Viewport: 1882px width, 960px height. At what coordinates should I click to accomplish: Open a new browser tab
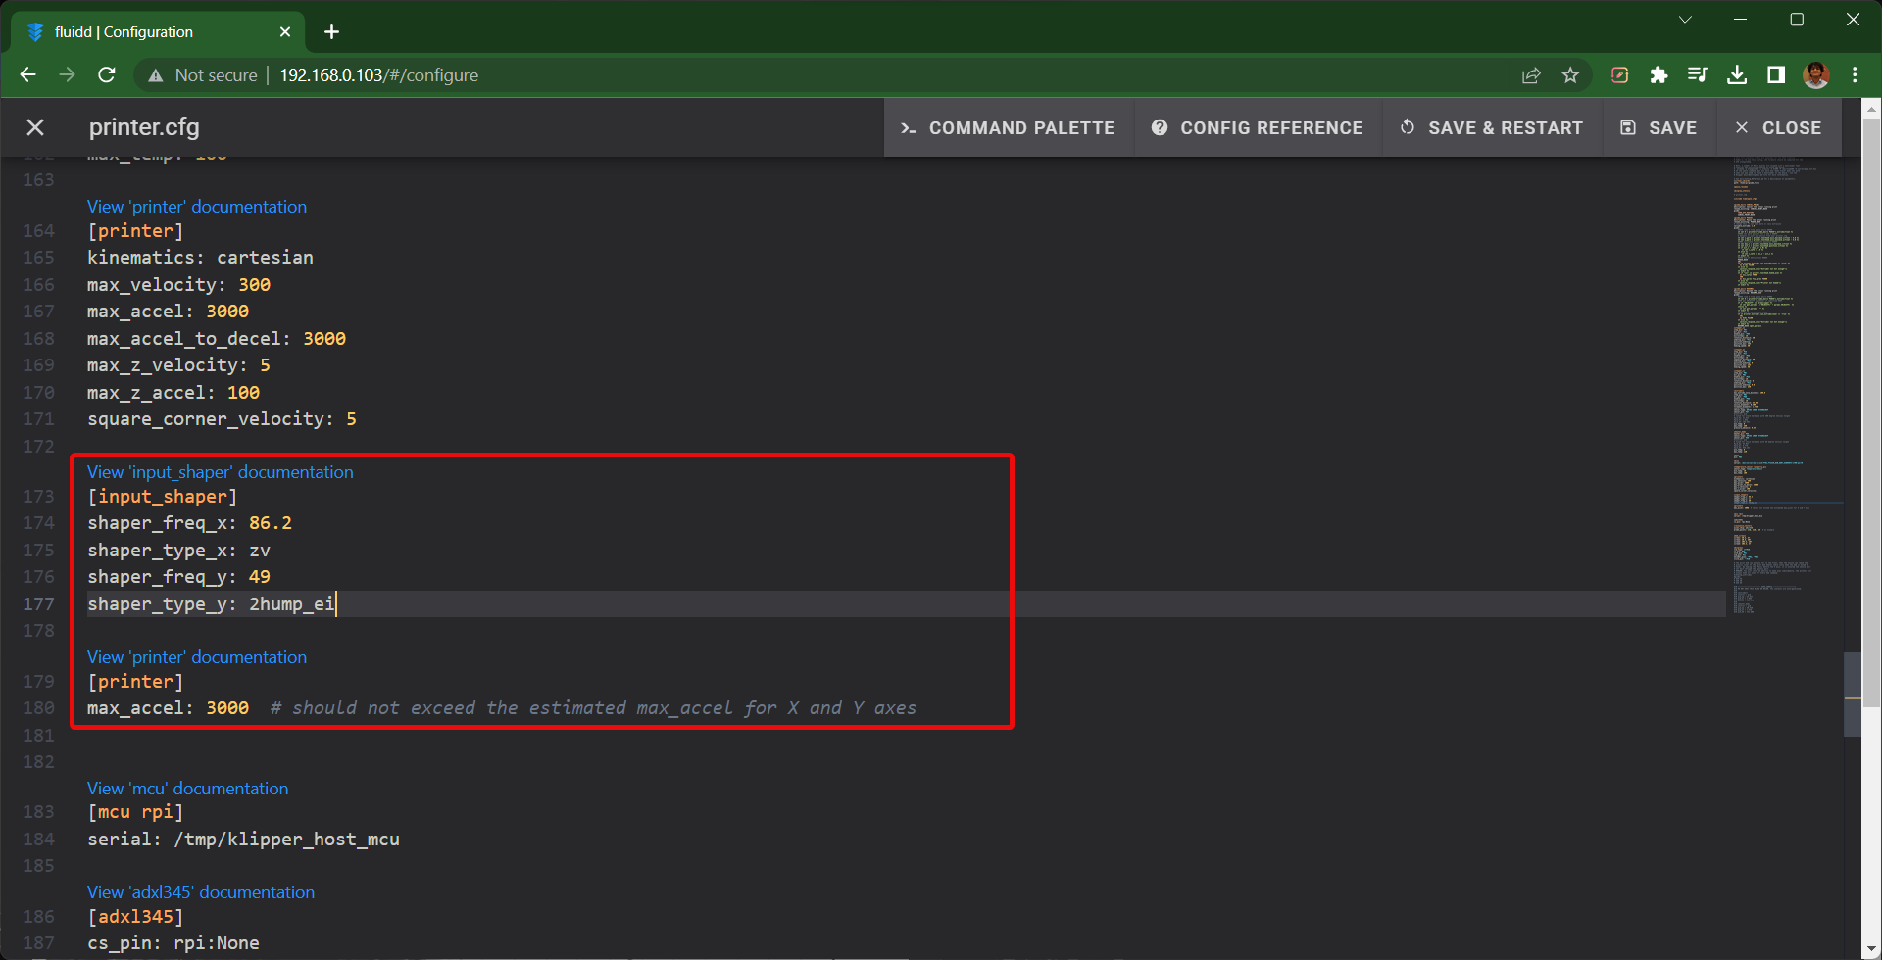click(331, 32)
